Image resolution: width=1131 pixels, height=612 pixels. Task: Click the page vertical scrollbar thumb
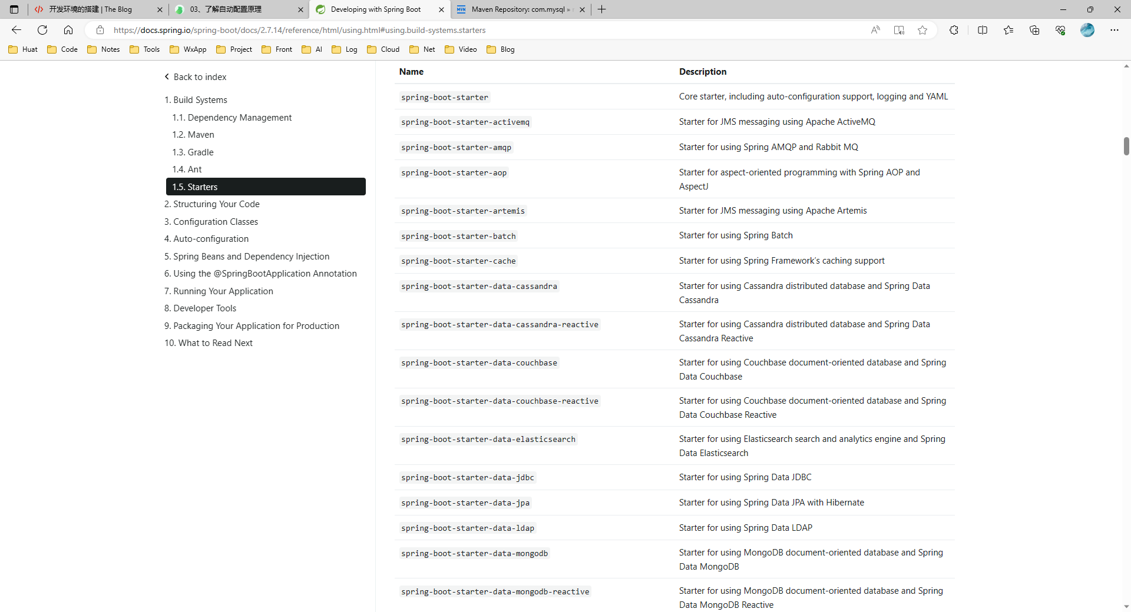[x=1126, y=146]
